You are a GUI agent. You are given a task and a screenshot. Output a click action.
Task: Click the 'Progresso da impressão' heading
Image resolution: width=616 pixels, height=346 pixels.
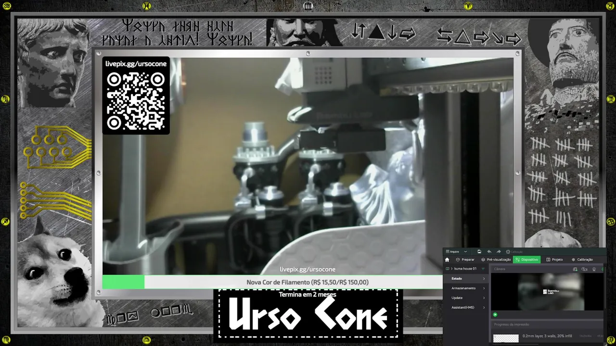(x=512, y=325)
